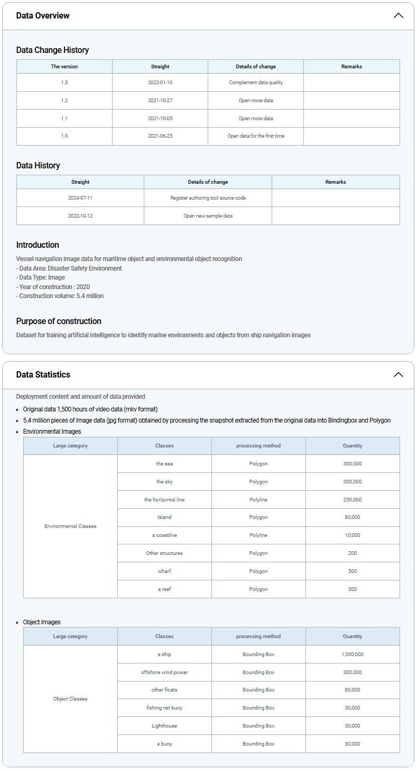Image resolution: width=417 pixels, height=771 pixels.
Task: Click the 2022-01-10 date cell
Action: (x=160, y=83)
